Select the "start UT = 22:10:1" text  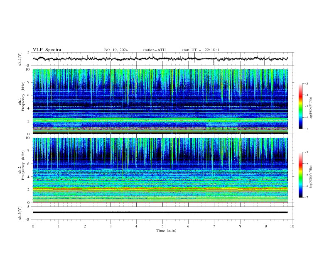[201, 50]
